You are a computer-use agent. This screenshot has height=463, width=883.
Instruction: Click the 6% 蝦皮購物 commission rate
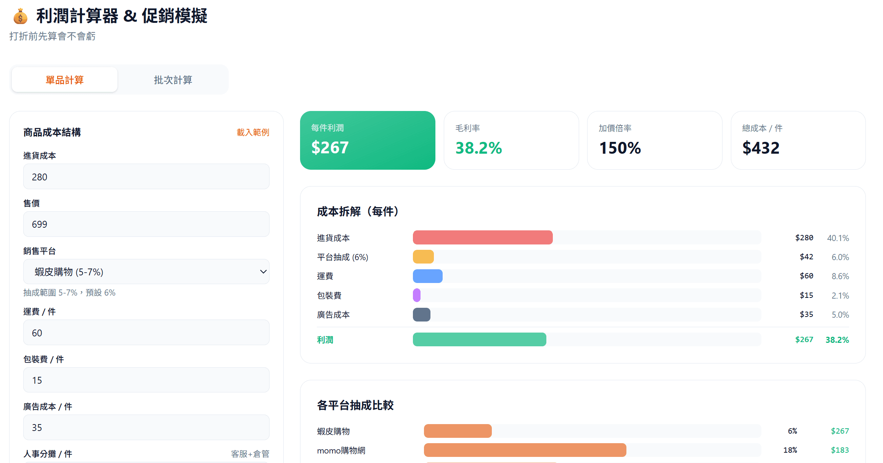click(x=792, y=431)
